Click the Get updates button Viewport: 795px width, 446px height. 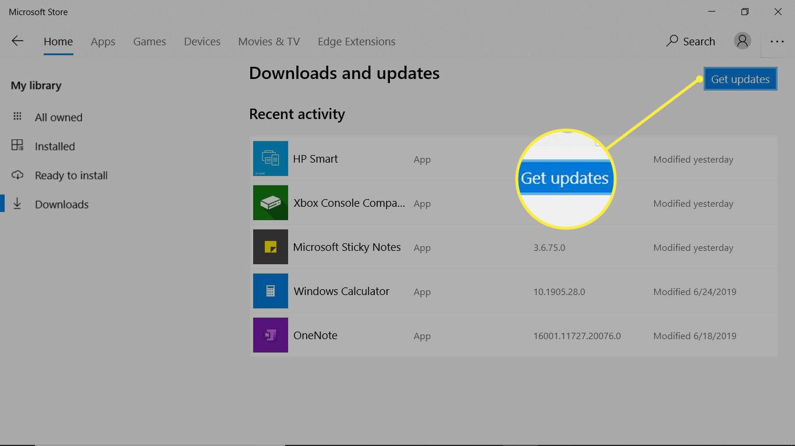[x=740, y=80]
